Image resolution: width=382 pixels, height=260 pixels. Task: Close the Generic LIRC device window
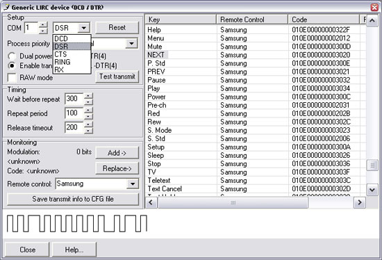coord(374,8)
